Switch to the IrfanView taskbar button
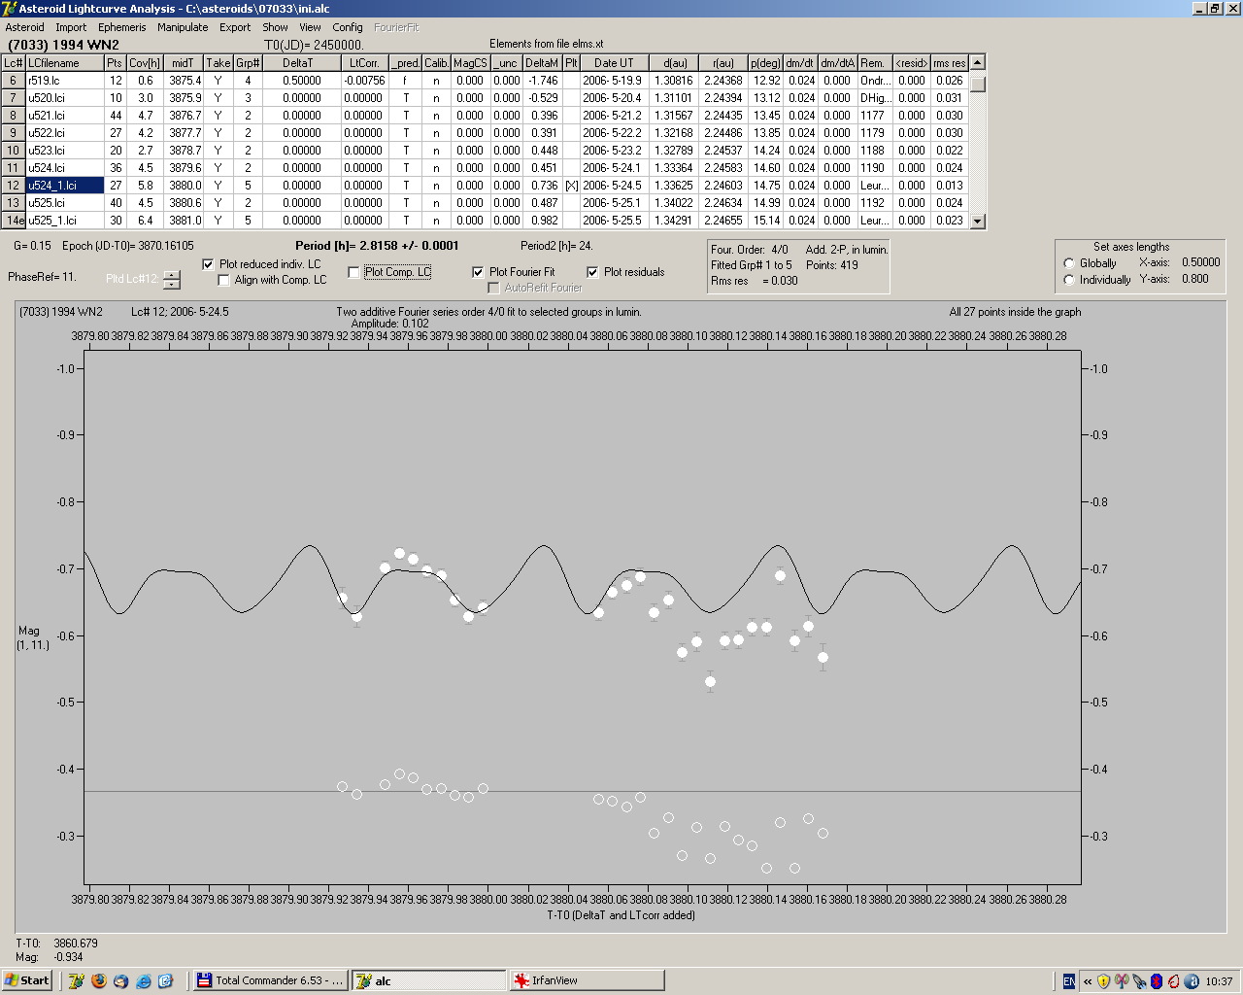Image resolution: width=1243 pixels, height=995 pixels. pos(587,980)
